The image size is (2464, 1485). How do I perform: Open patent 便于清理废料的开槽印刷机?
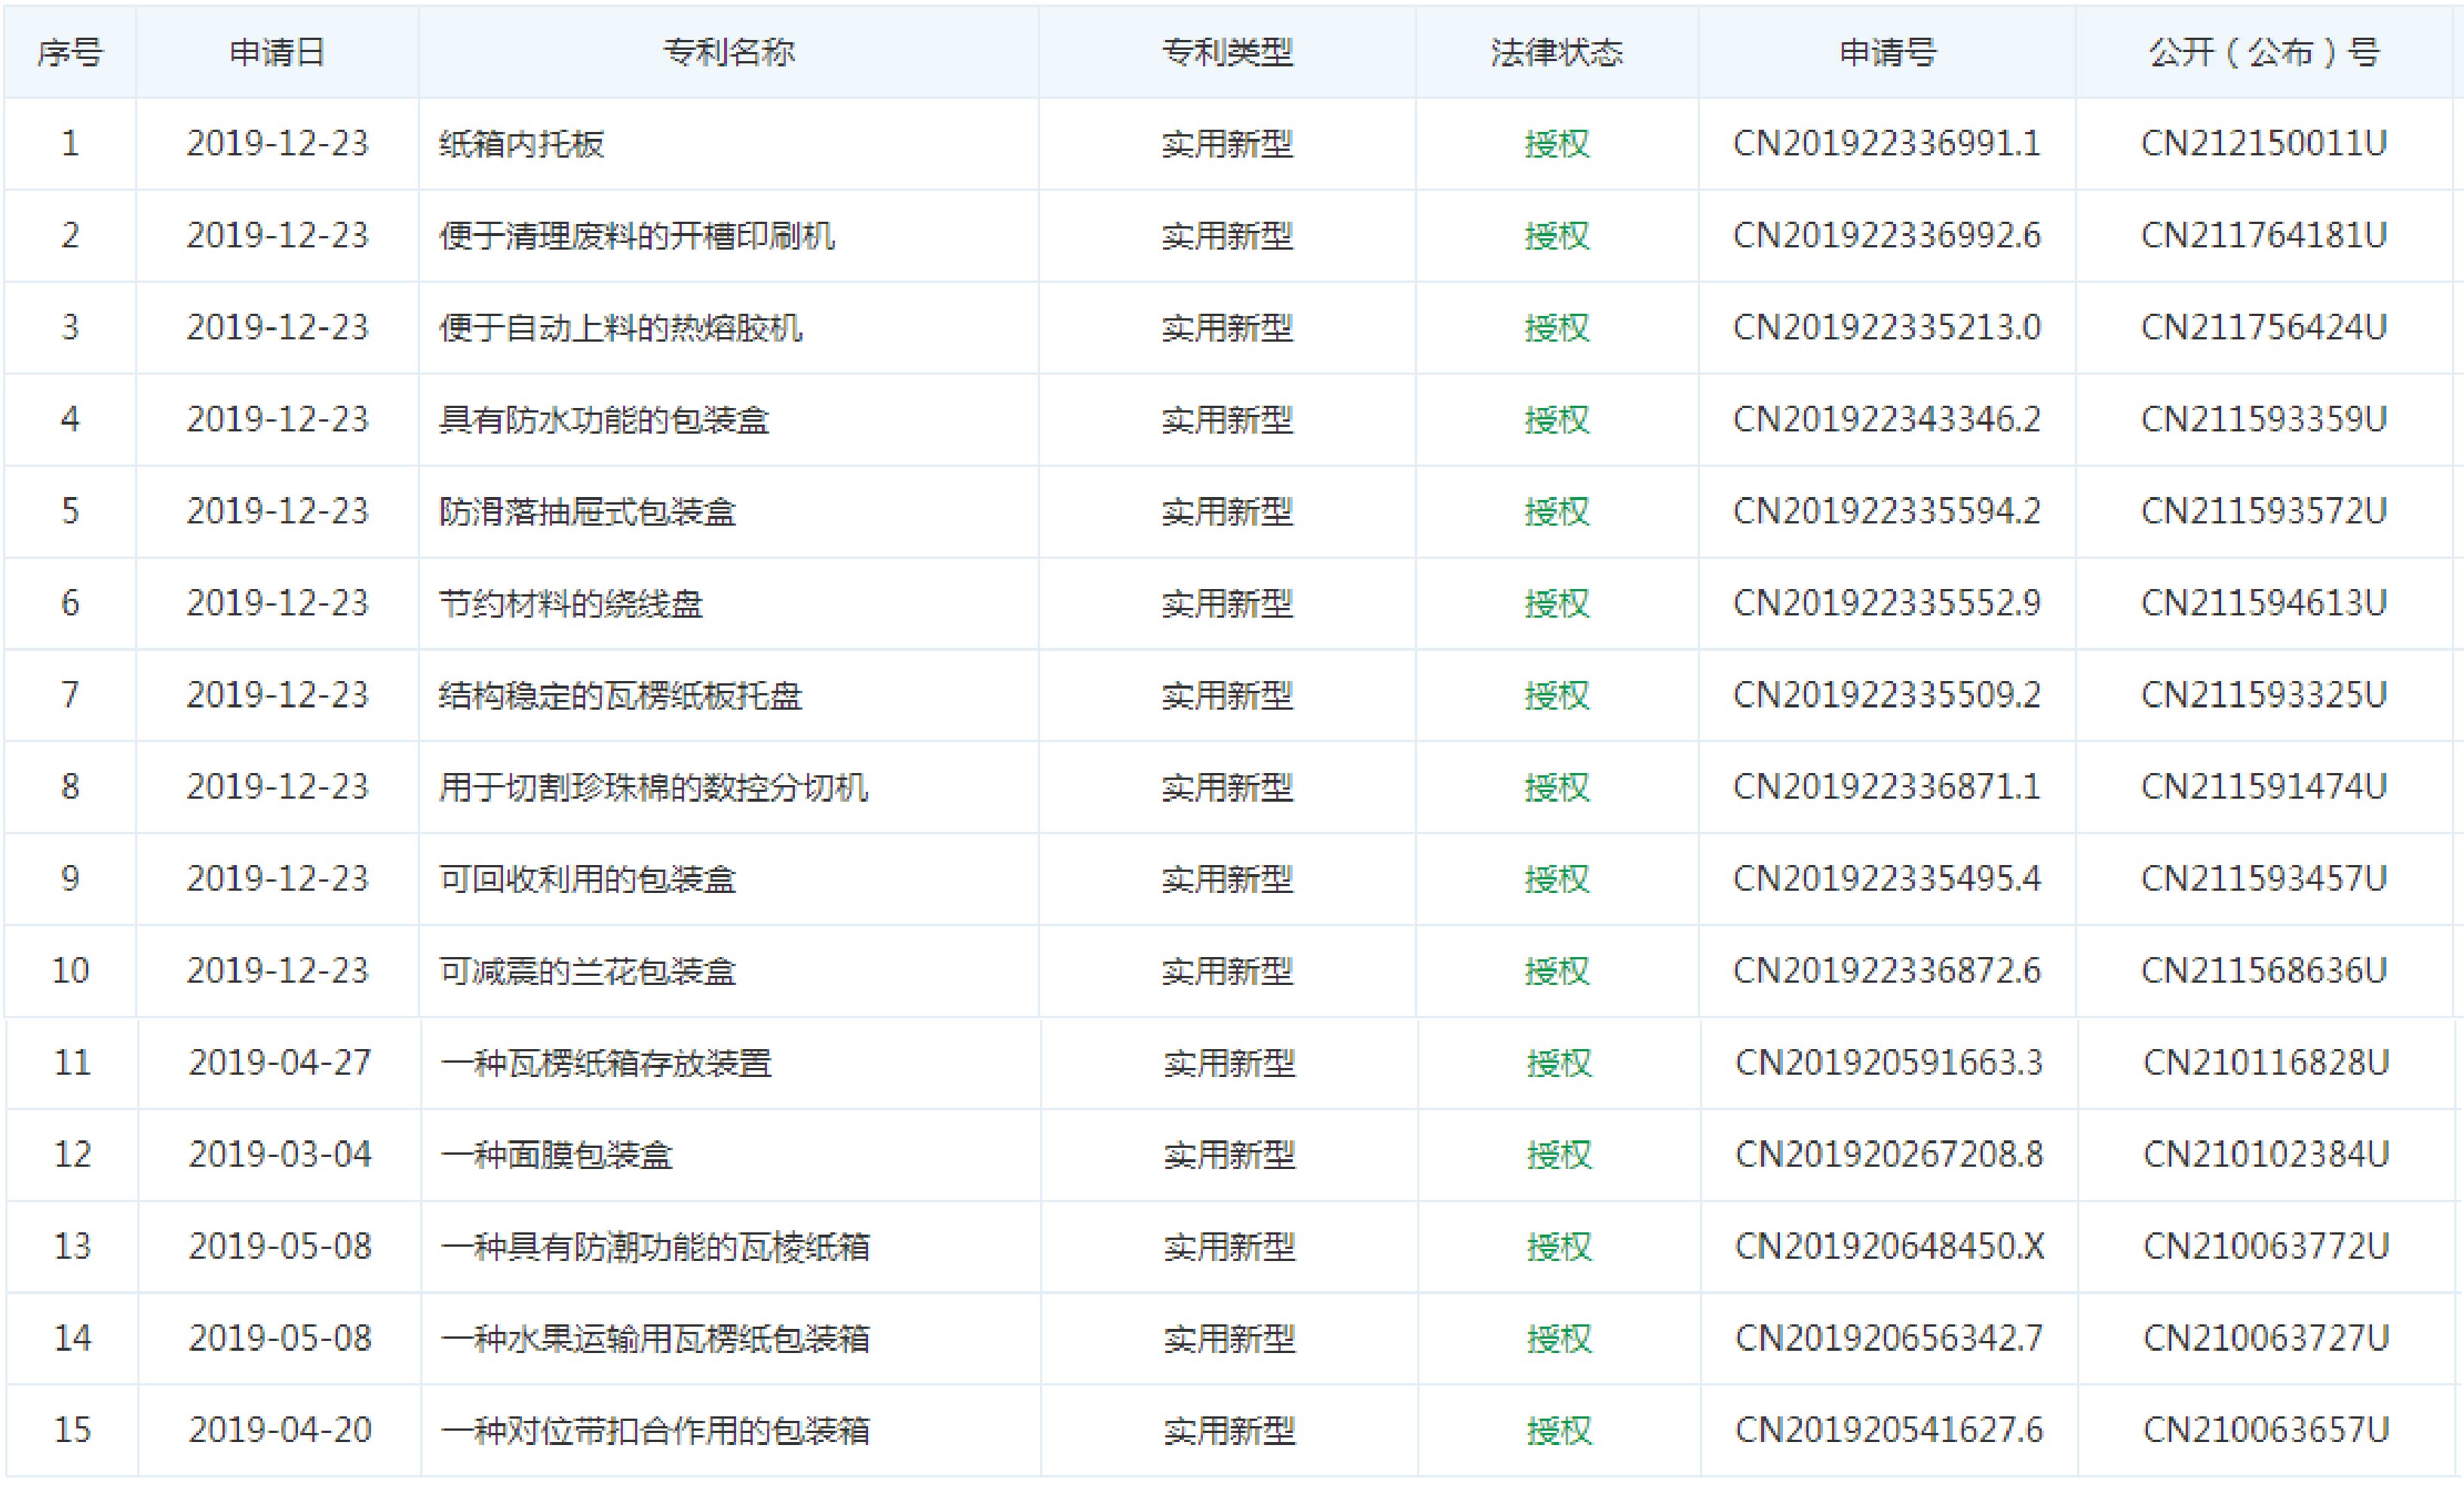(636, 236)
